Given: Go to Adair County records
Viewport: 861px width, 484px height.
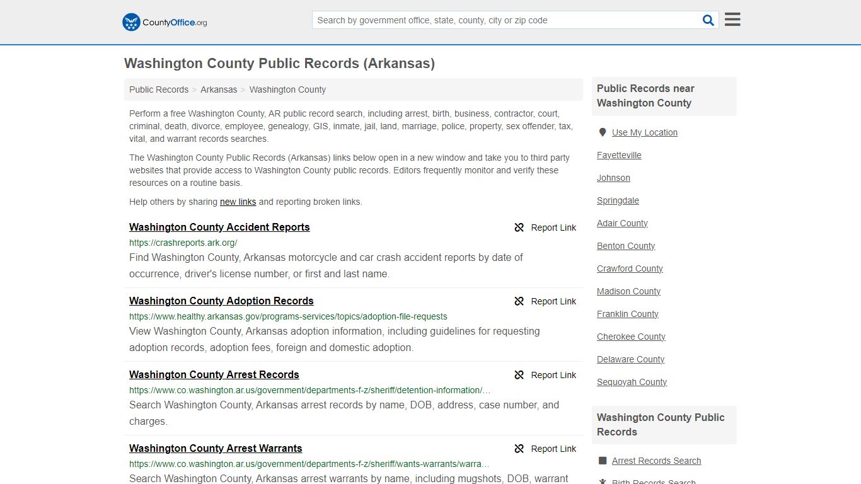Looking at the screenshot, I should pos(622,223).
